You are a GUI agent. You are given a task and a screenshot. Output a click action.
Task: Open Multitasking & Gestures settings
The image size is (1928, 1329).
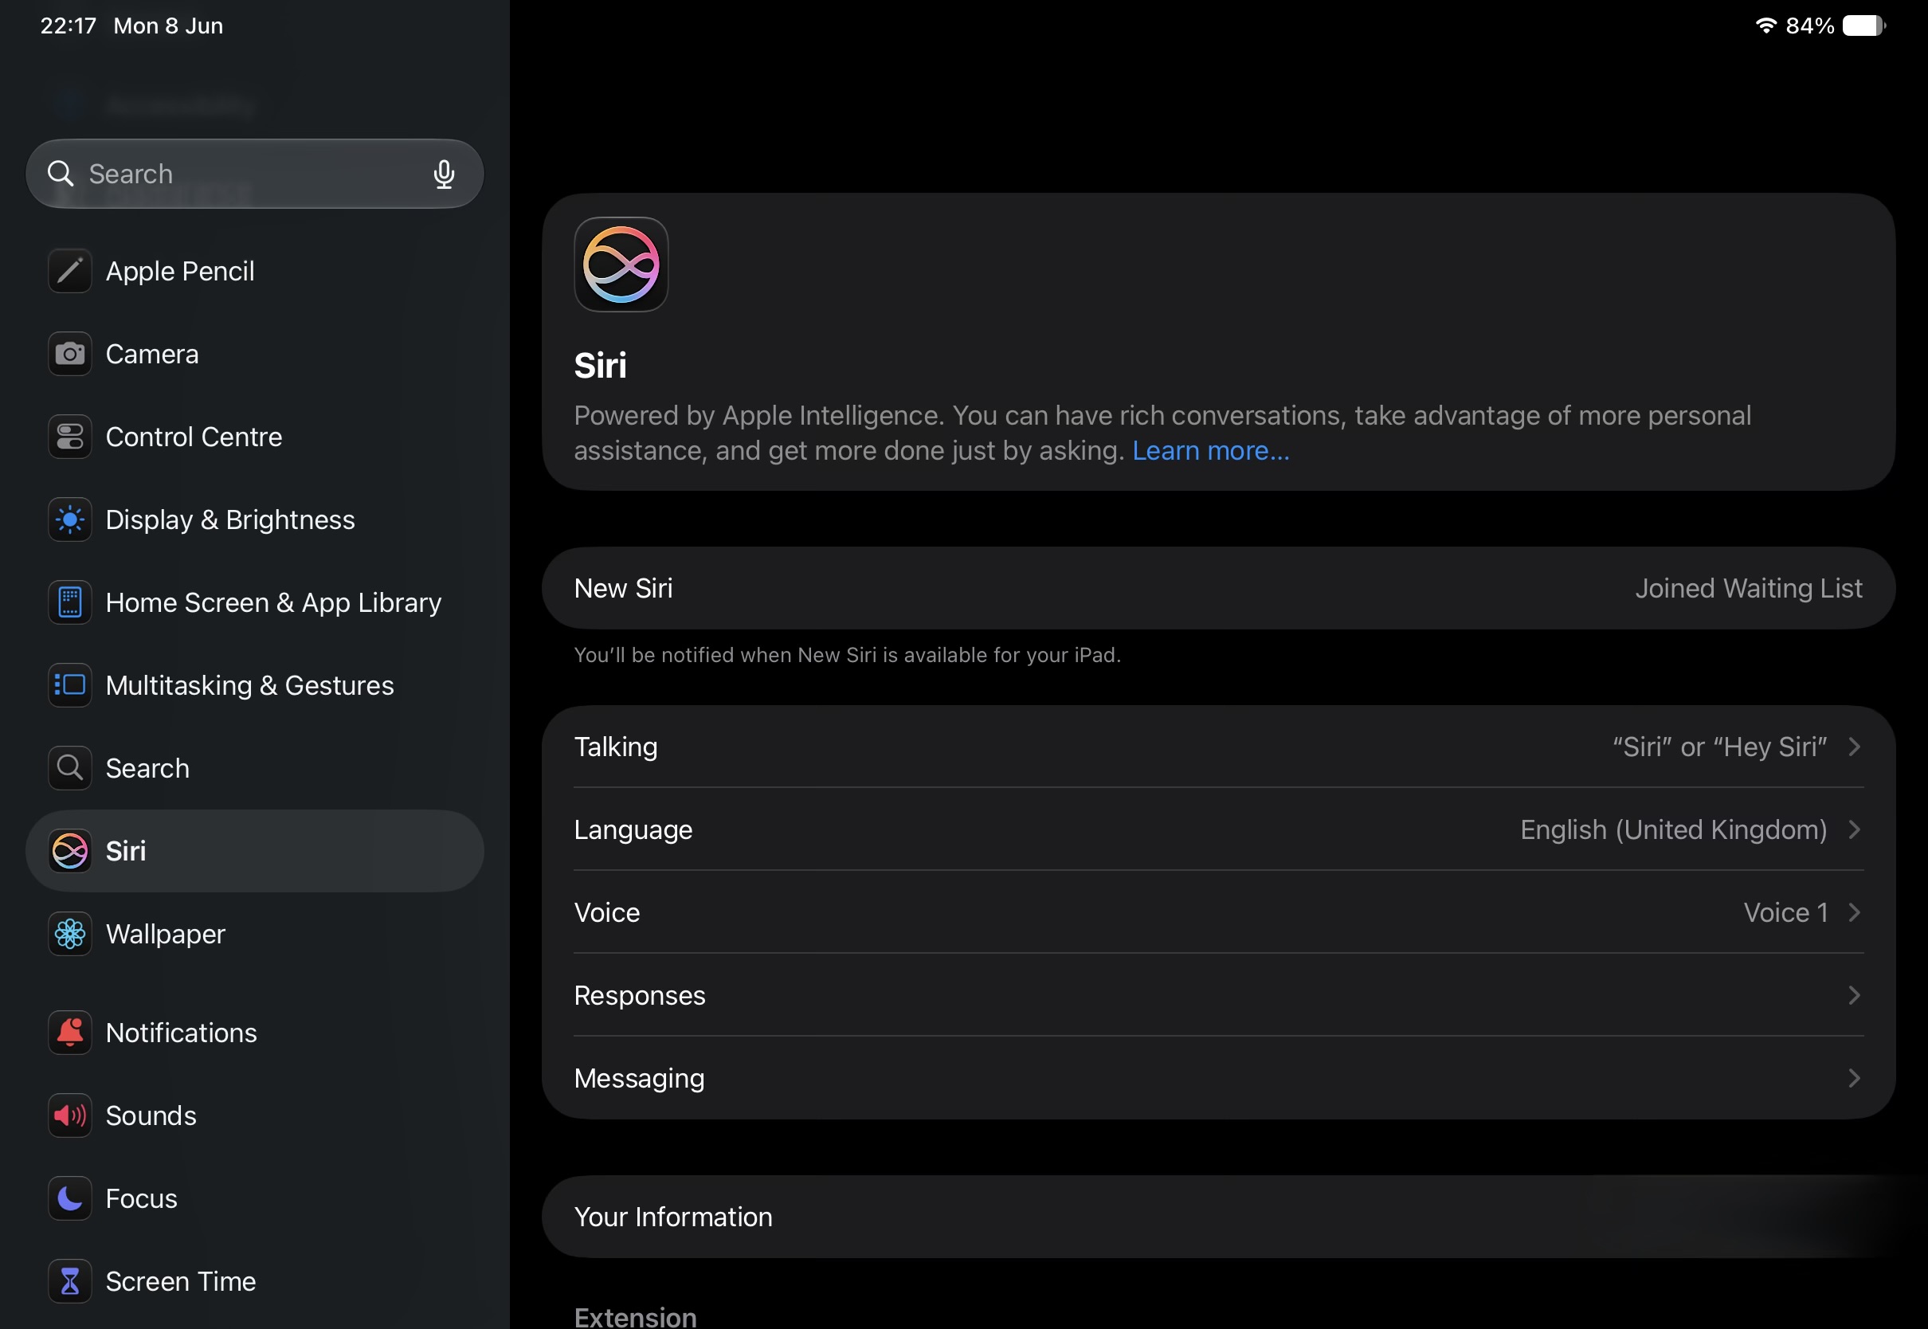255,685
